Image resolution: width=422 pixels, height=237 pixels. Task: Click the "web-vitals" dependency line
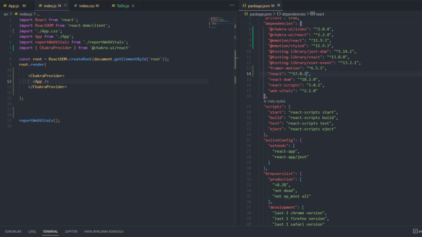[293, 91]
